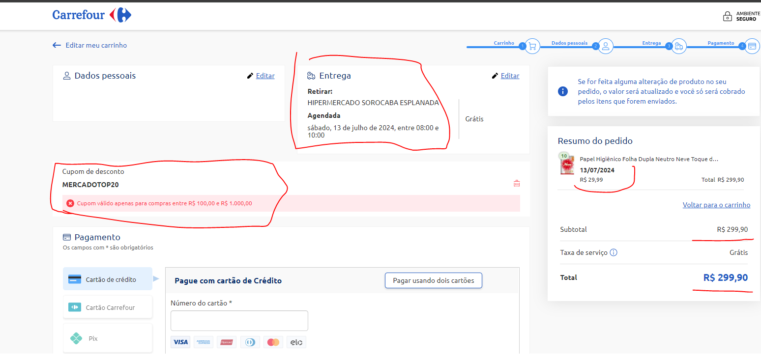Choose the Pix payment tab
Viewport: 761px width, 358px height.
tap(108, 338)
